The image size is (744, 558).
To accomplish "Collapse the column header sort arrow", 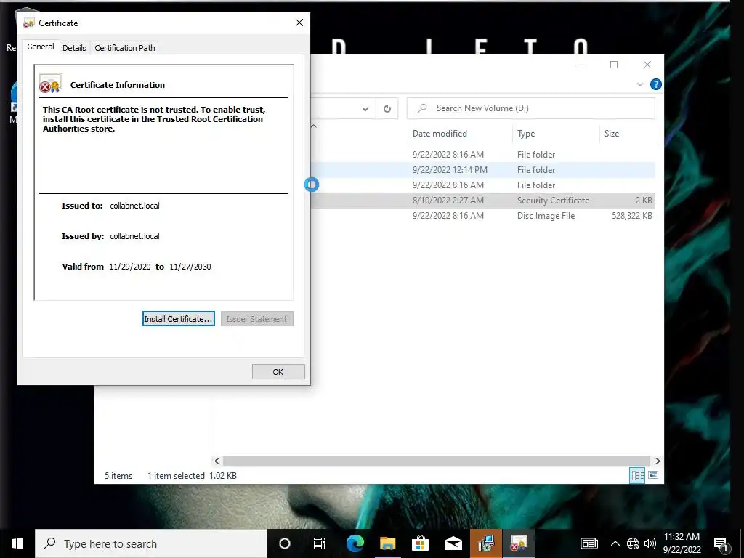I will (x=313, y=126).
